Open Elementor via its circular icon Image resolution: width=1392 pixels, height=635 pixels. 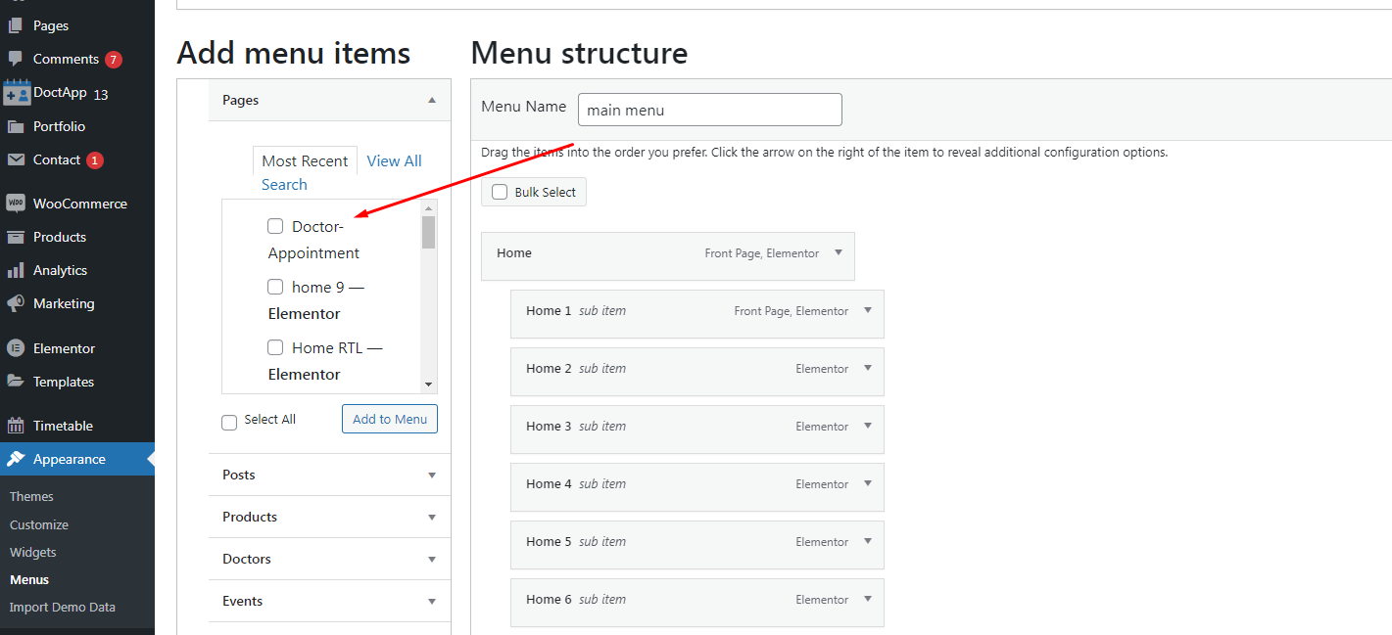click(16, 348)
